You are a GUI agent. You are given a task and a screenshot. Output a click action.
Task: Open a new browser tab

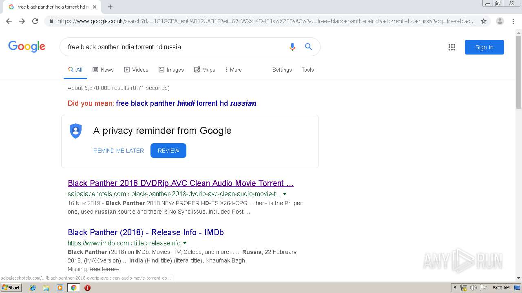click(x=110, y=7)
